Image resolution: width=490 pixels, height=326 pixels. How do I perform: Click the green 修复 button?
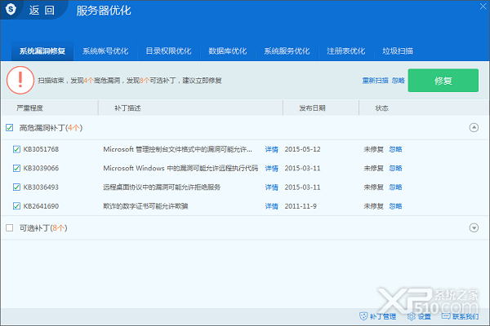(443, 81)
